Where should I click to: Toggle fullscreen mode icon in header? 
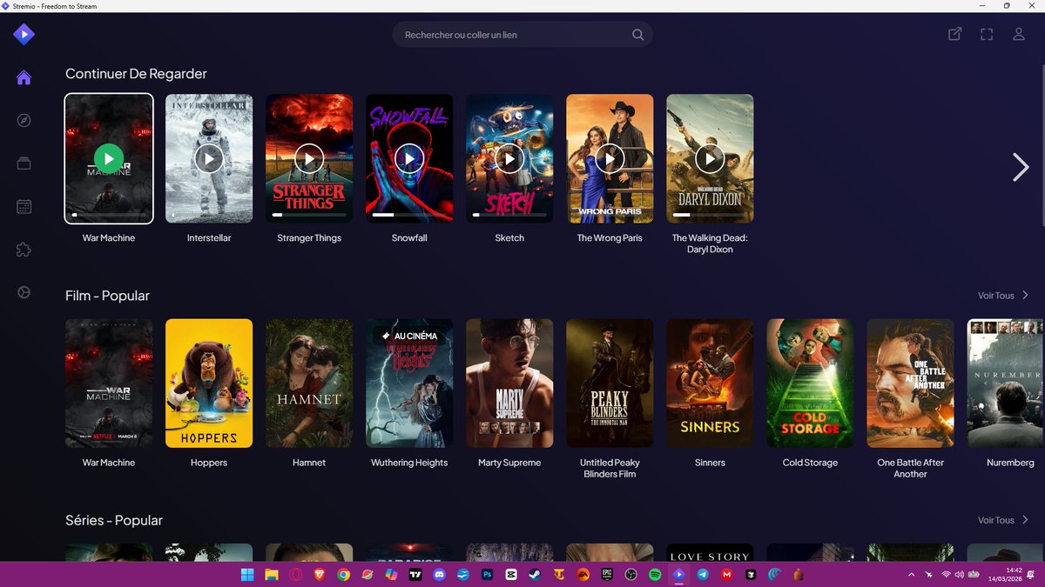987,35
